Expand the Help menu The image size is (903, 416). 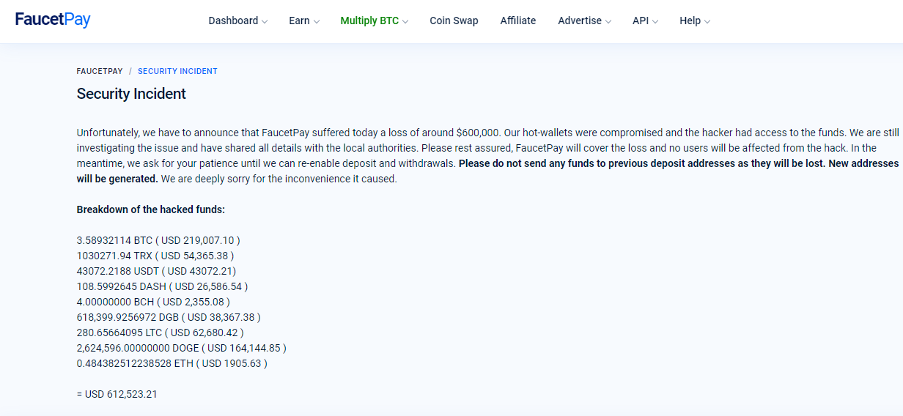(695, 21)
